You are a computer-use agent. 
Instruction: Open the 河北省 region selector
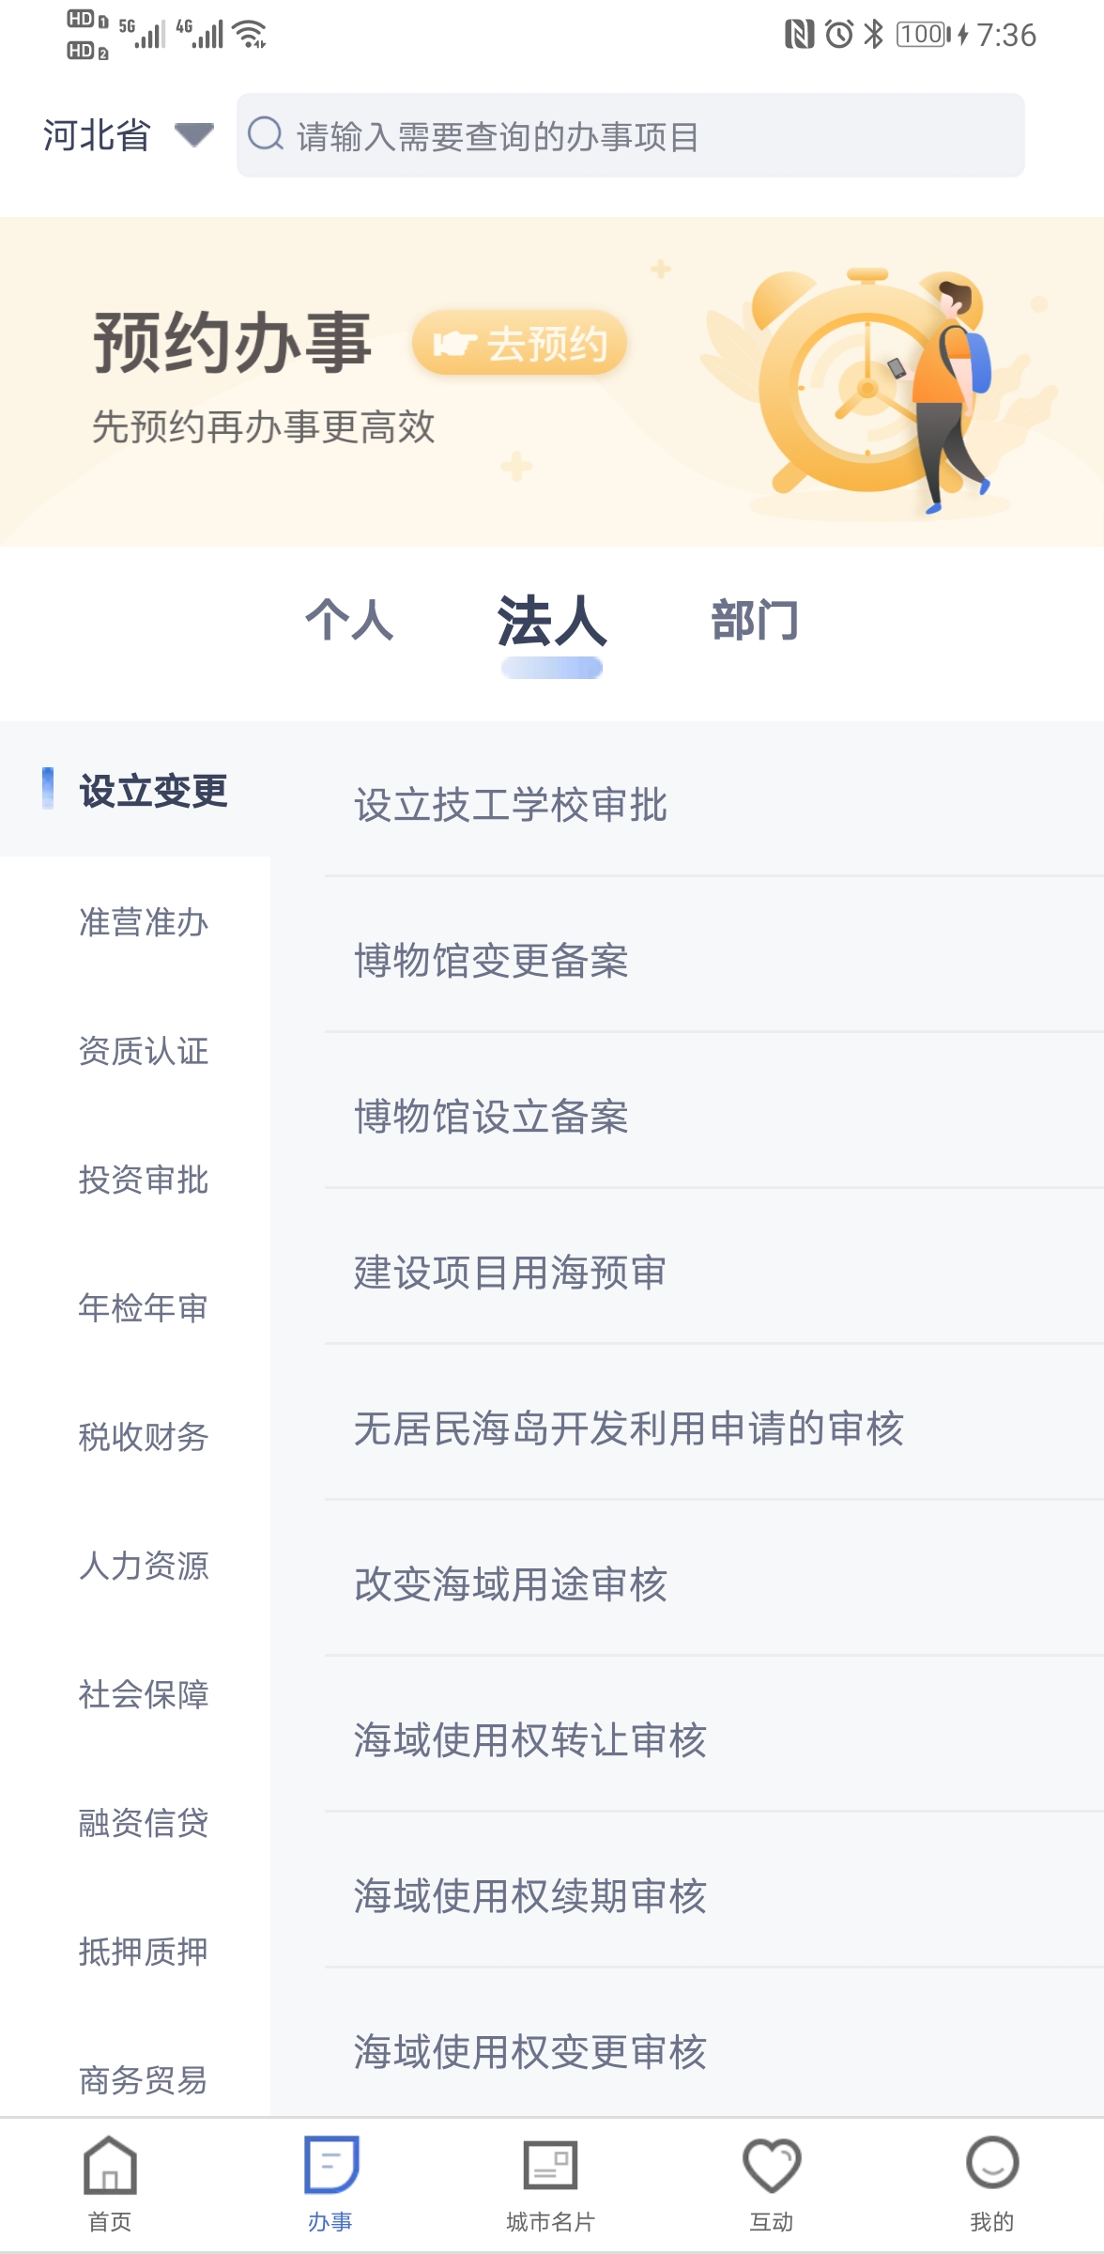98,135
